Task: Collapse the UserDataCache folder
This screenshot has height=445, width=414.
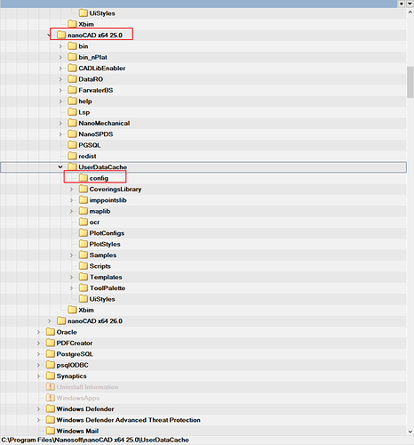Action: click(60, 167)
